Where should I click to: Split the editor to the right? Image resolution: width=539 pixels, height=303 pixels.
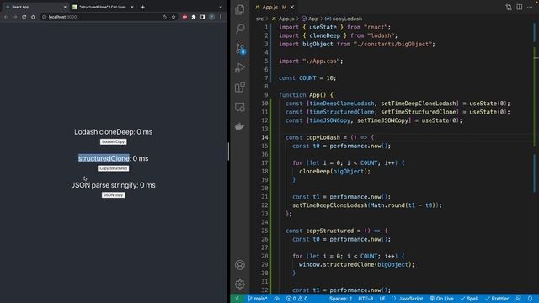click(520, 8)
